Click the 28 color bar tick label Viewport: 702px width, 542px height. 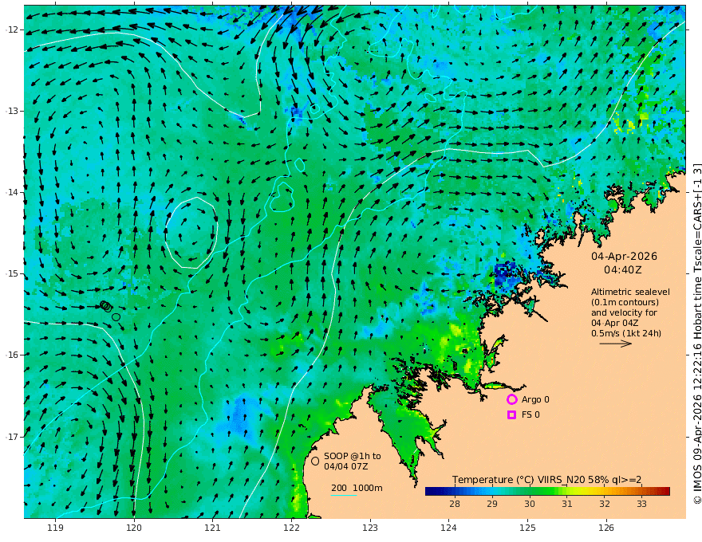coord(455,504)
